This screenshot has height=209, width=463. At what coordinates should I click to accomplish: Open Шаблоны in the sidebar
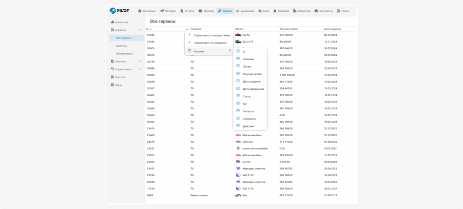click(x=121, y=46)
